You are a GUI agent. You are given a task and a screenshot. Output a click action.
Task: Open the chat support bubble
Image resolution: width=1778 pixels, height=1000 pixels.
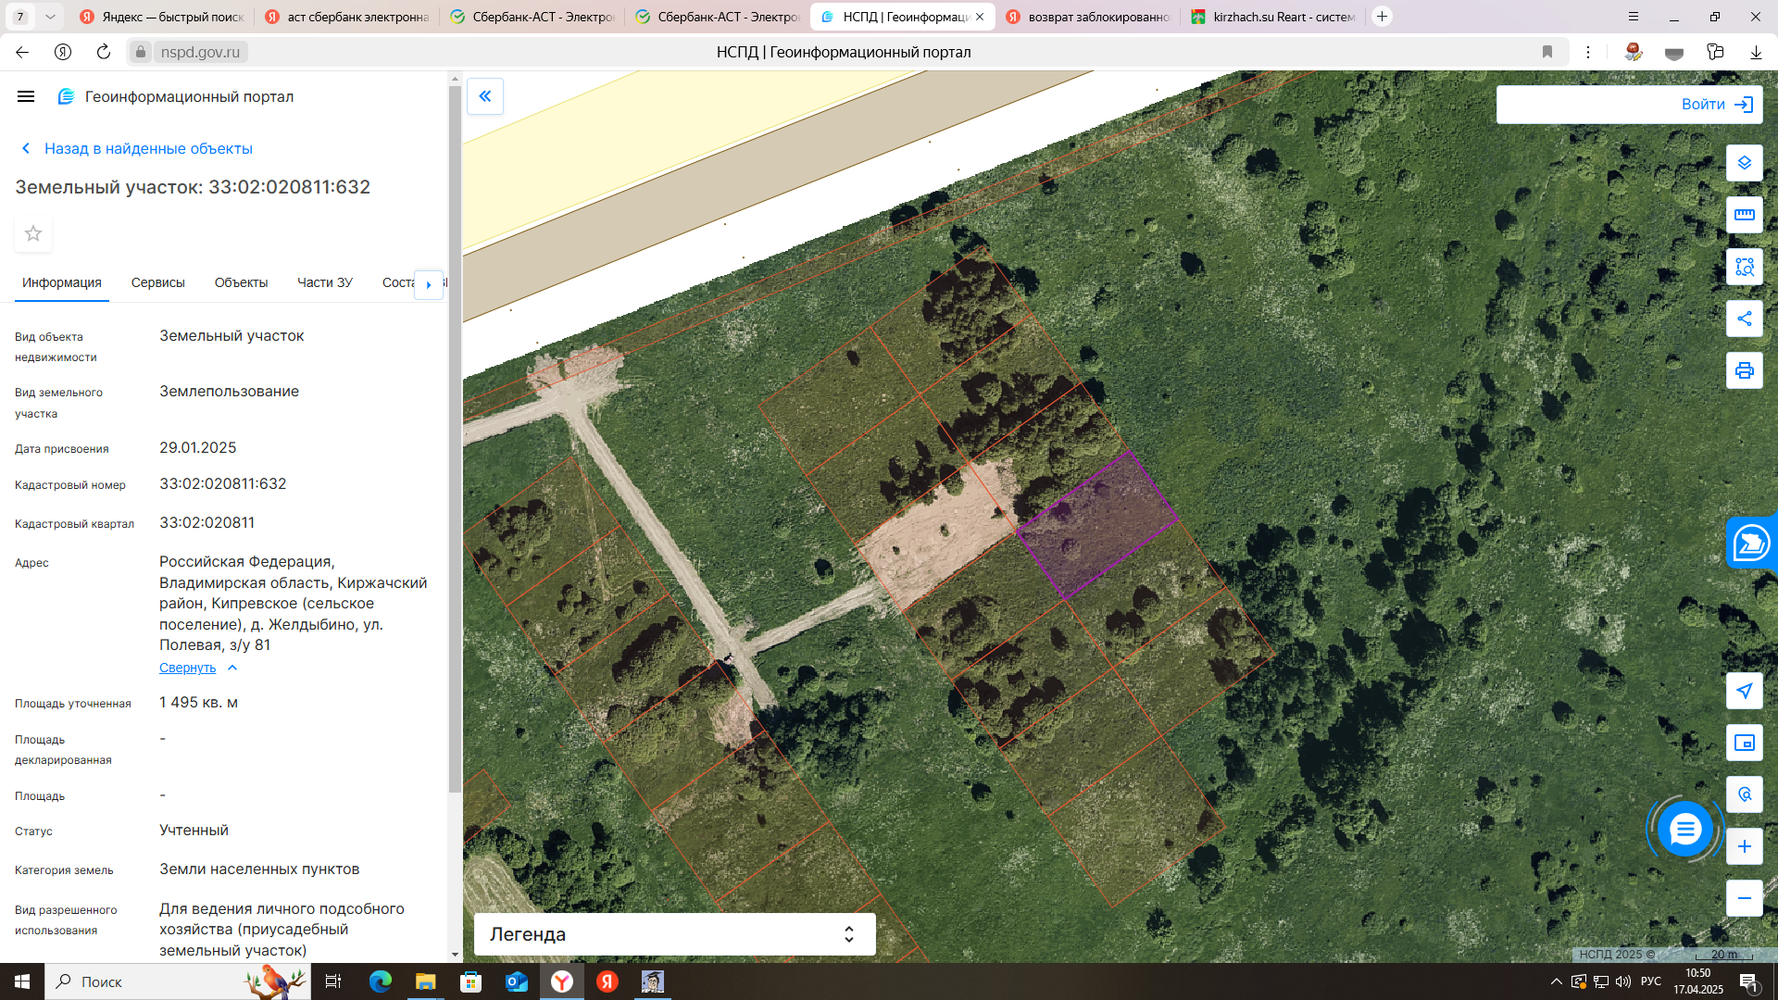(1684, 829)
